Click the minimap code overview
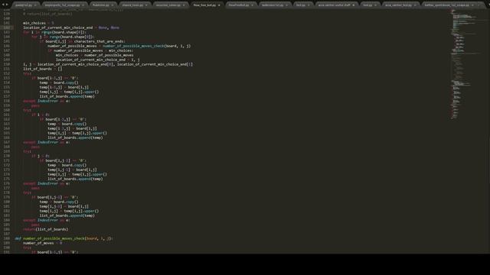Screen dimensions: 490x275 click(465, 64)
